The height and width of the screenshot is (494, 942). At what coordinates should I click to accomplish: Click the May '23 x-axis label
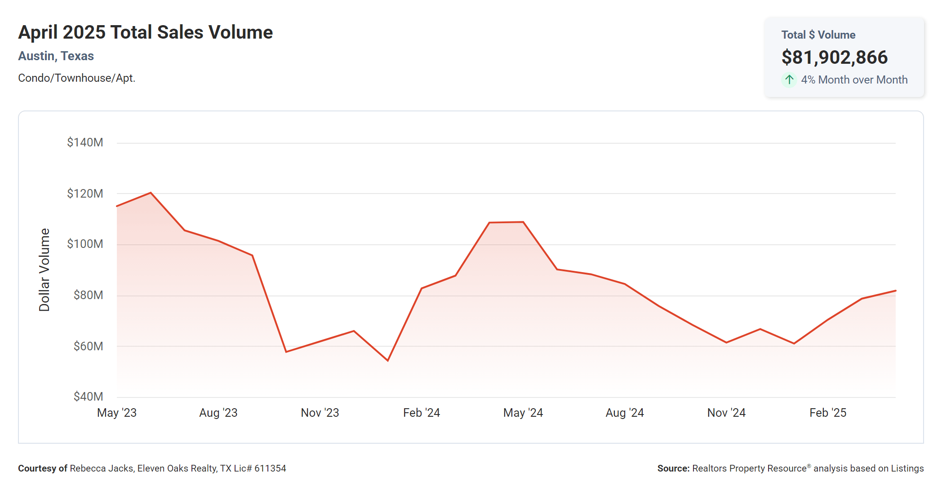pos(116,413)
